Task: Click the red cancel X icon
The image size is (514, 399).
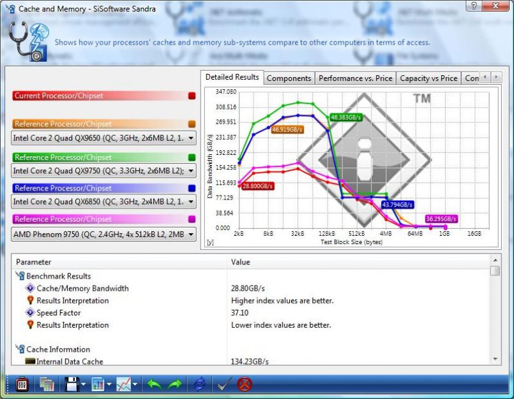Action: 245,384
